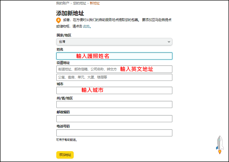Click the chevron arrow of the country selector
The image size is (229, 162).
(169, 42)
